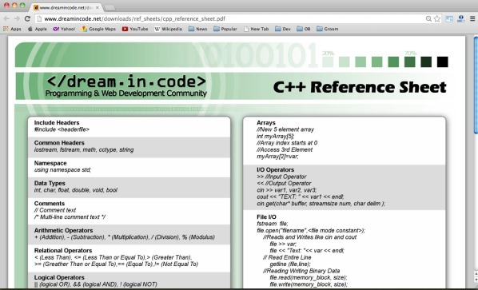Screen dimensions: 478x290
Task: Reload the page with refresh icon
Action: coord(27,18)
